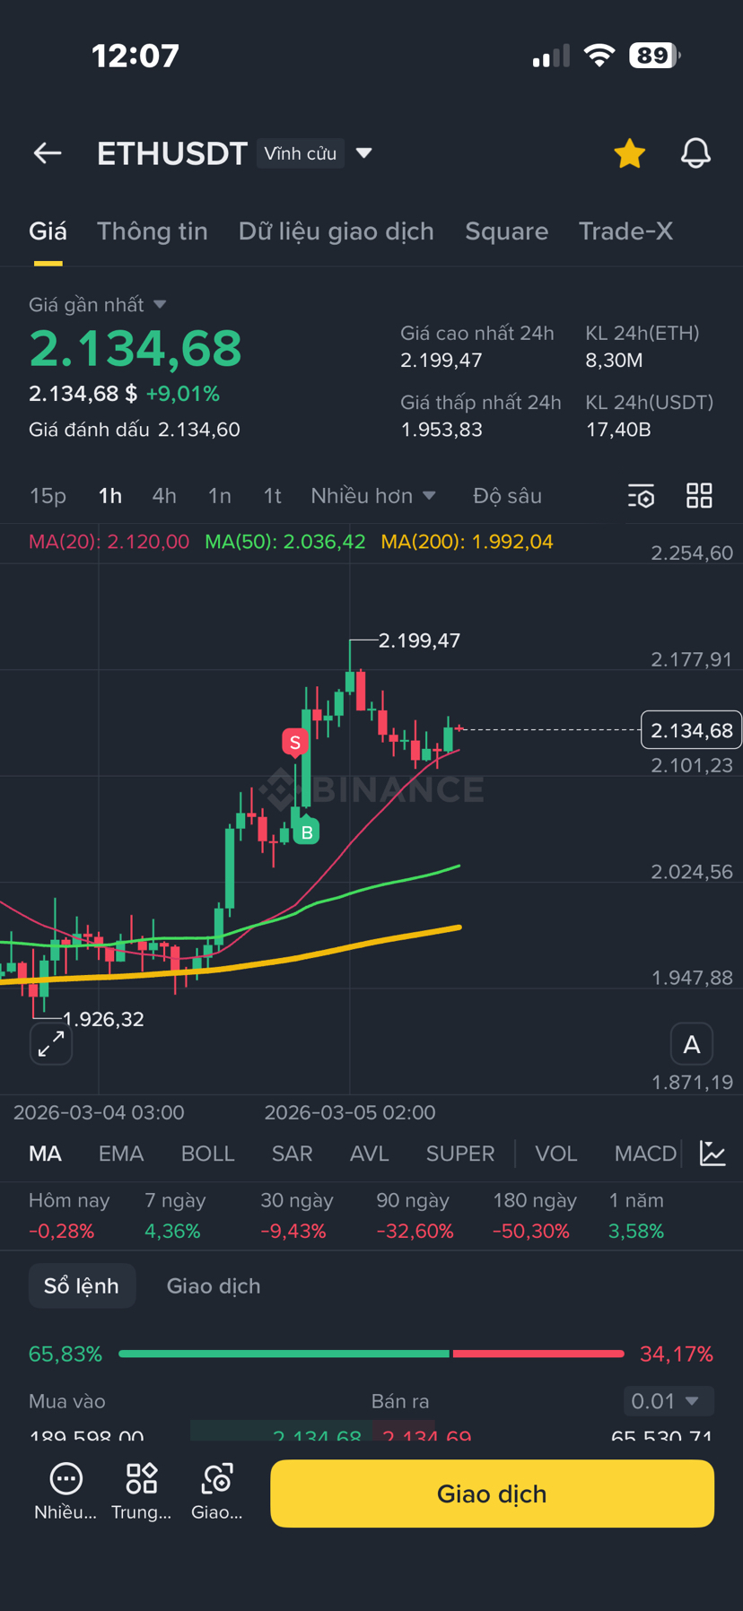Select Vĩnh cửu contract label

(301, 153)
